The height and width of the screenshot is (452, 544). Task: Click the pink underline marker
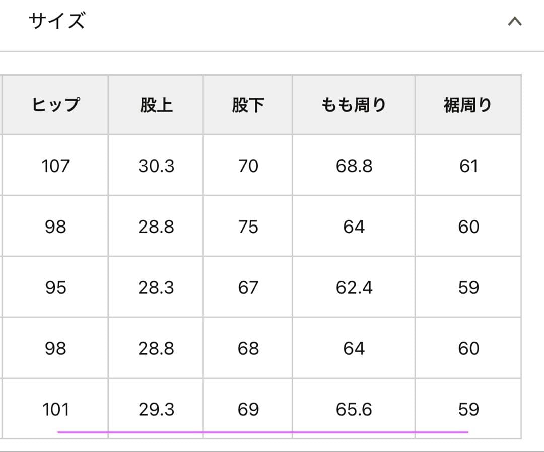pos(262,431)
